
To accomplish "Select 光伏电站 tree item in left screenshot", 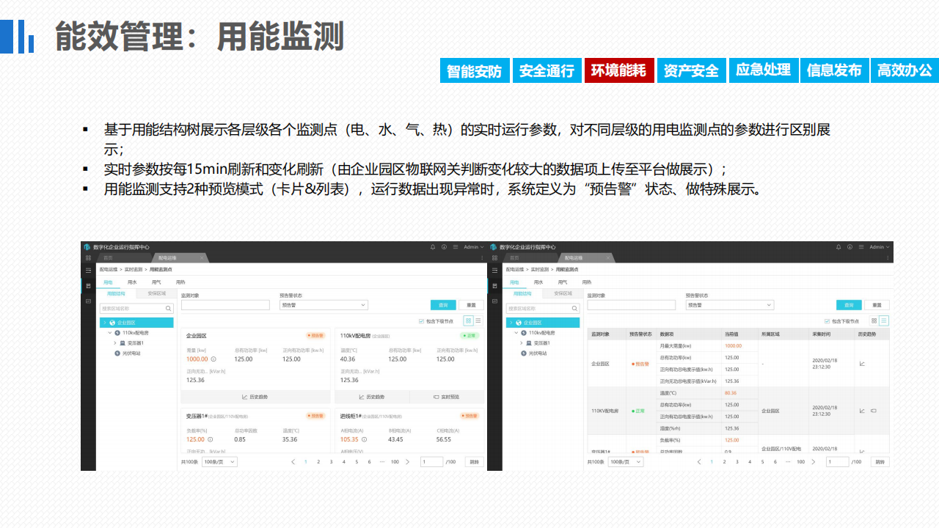I will point(128,353).
